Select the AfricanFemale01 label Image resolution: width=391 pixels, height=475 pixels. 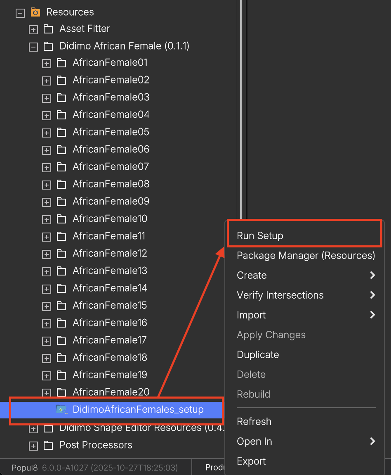(x=110, y=62)
